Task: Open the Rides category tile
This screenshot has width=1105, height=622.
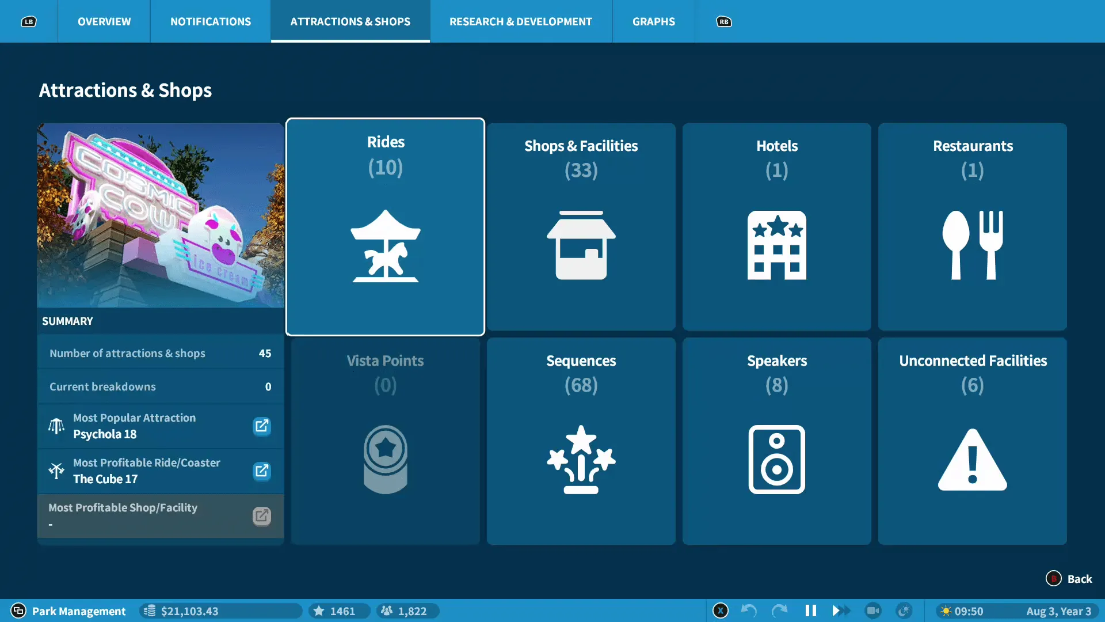Action: point(385,227)
